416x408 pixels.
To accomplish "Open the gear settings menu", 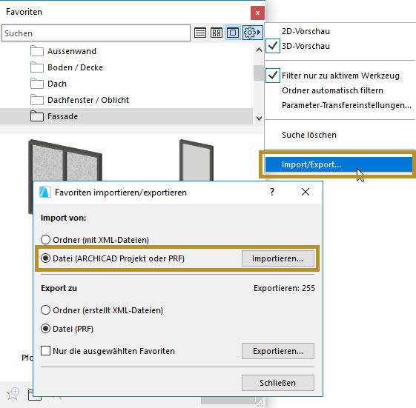I will (252, 33).
